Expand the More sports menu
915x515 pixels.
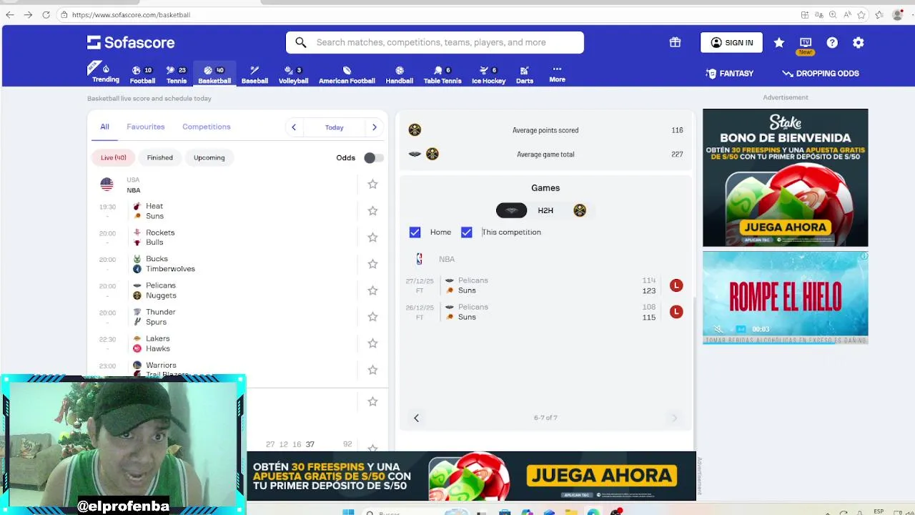557,74
